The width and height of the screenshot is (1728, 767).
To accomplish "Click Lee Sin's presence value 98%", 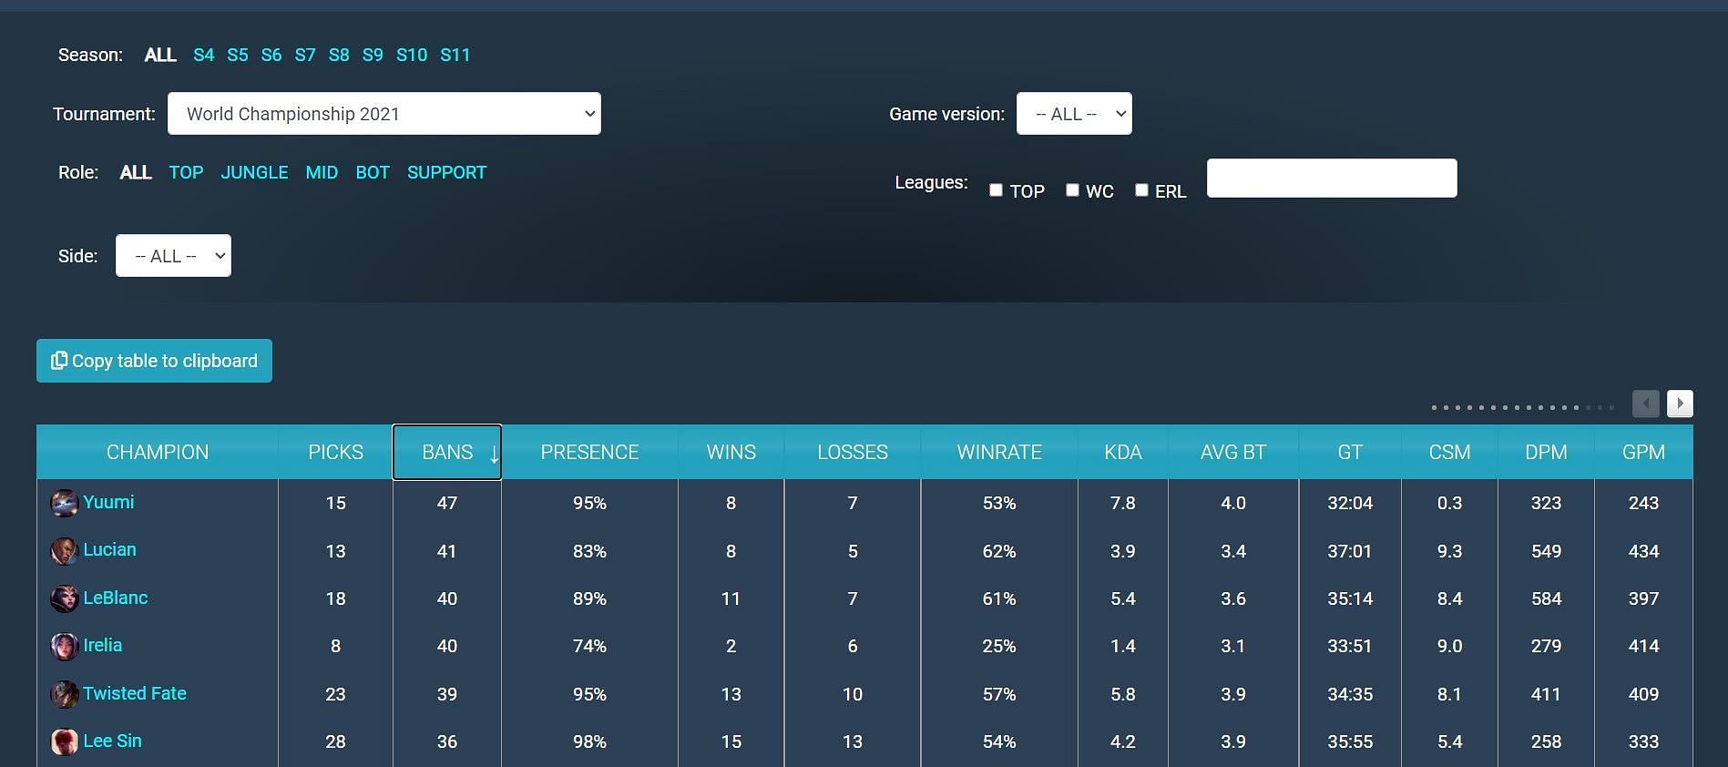I will pyautogui.click(x=589, y=741).
